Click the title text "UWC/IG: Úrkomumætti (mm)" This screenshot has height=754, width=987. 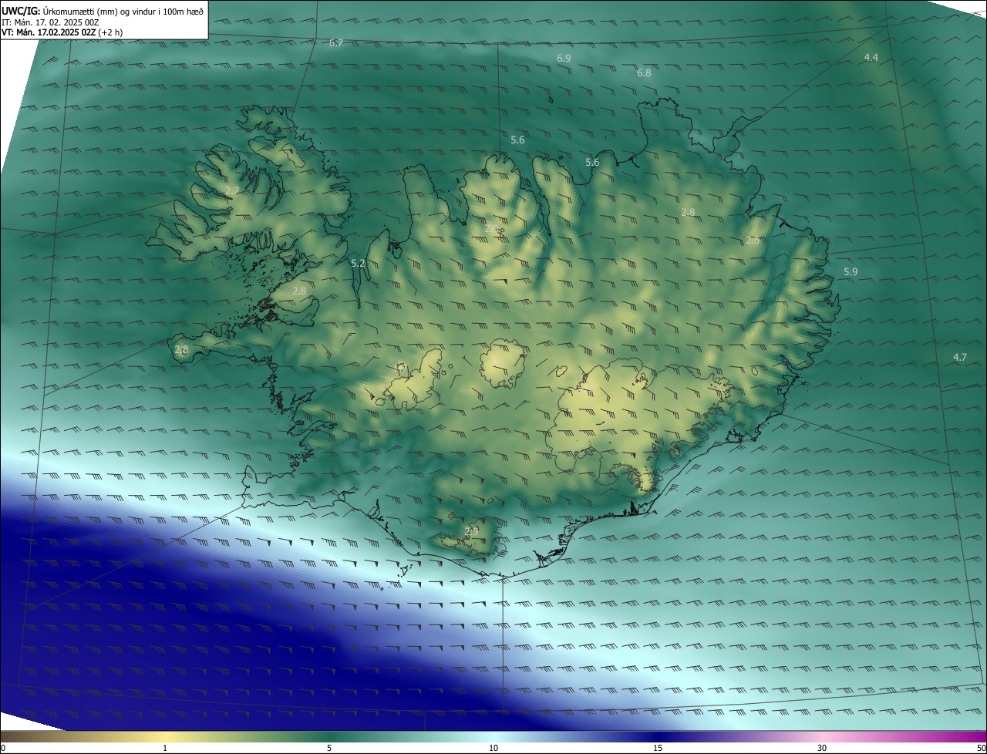pos(59,11)
